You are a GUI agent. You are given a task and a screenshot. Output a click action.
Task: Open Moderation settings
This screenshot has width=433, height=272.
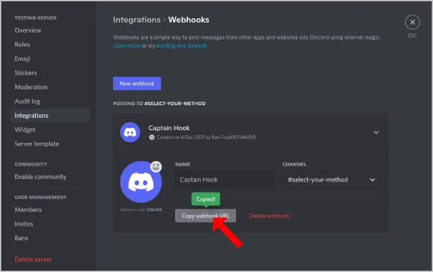coord(31,87)
